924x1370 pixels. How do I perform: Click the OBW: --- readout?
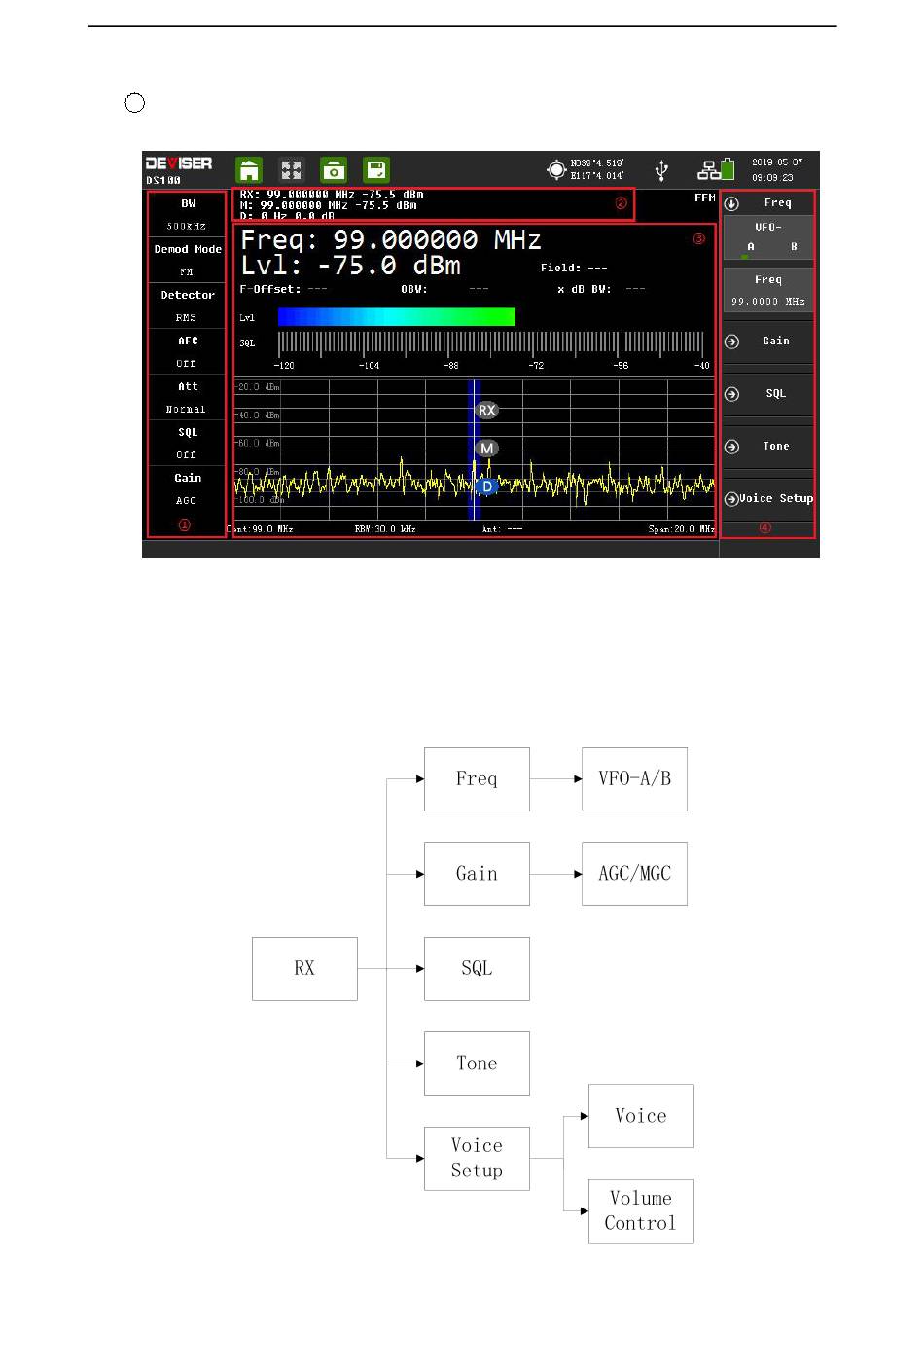[444, 289]
